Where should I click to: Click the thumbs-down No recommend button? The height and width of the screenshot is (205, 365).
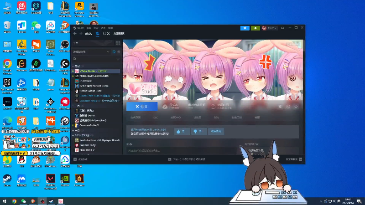(x=199, y=131)
